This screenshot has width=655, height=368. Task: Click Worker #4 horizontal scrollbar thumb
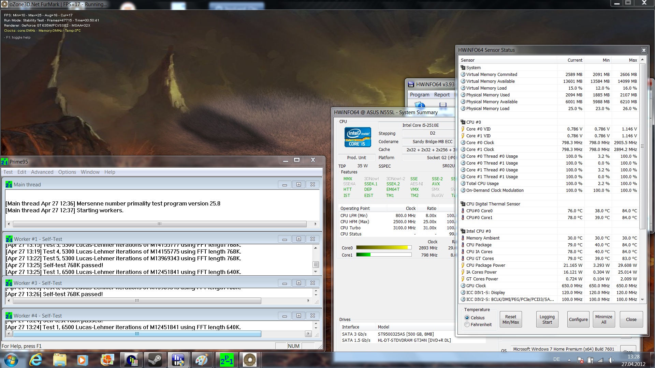137,334
